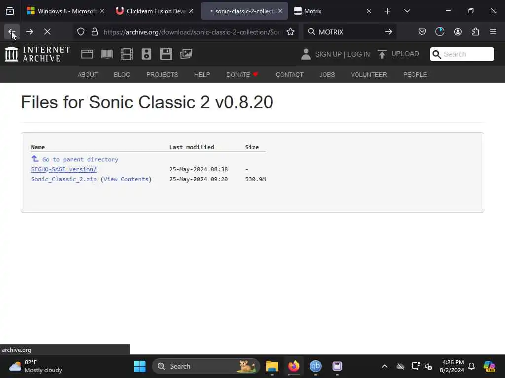Open the Internet Archive software icon
Screen dimensions: 505x378
click(x=166, y=54)
